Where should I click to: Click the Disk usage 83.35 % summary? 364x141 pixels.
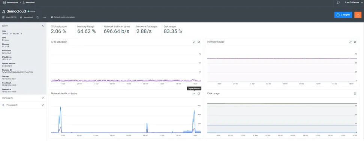coord(173,30)
